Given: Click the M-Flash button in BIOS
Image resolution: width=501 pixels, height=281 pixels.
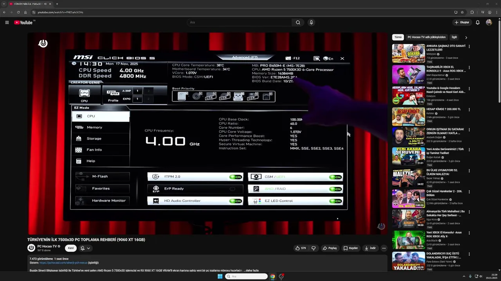Looking at the screenshot, I should (103, 176).
